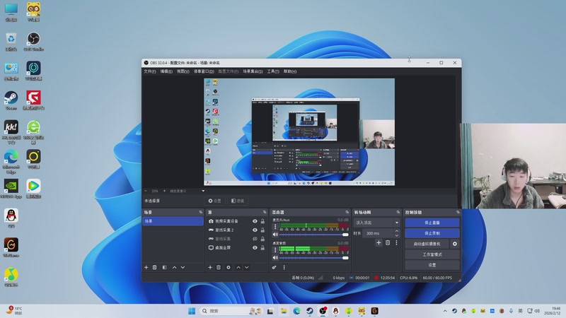
Task: Open the 工具(T) menu
Action: [272, 71]
